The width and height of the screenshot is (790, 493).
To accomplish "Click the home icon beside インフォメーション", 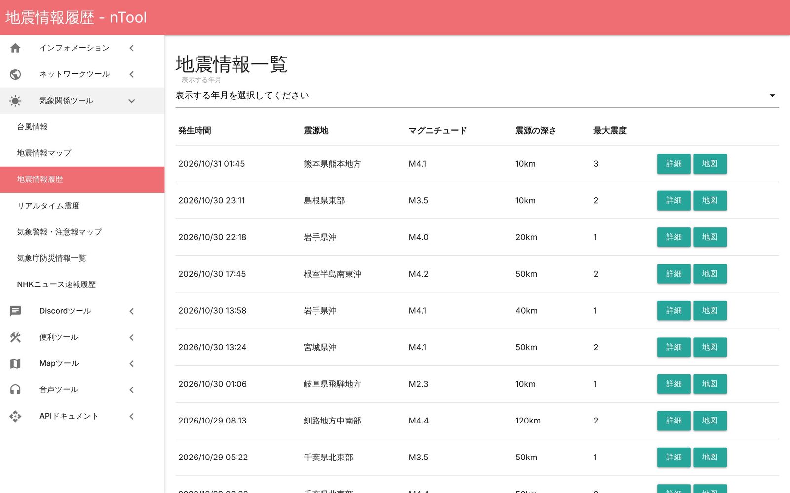I will [x=15, y=48].
